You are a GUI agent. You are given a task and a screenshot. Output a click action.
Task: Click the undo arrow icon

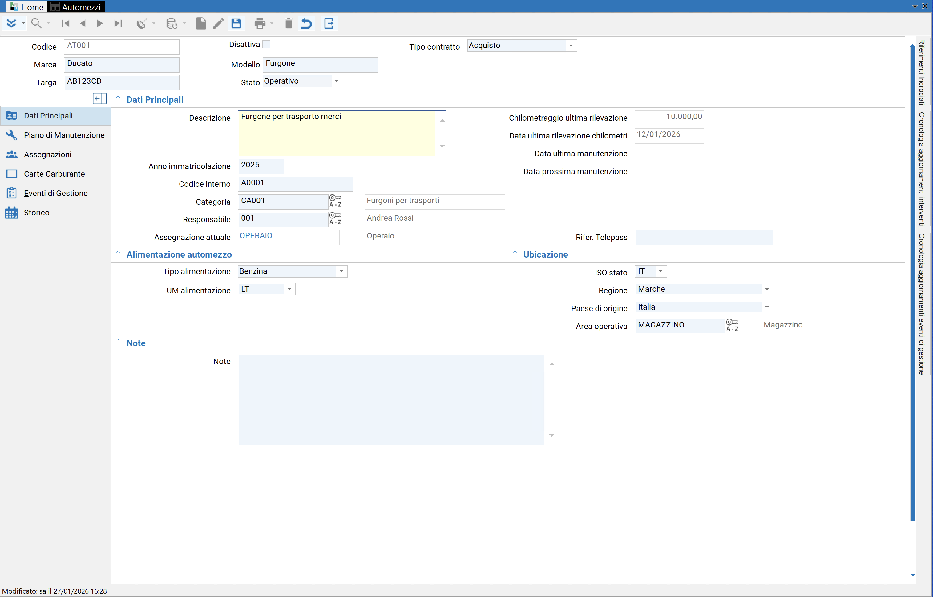tap(306, 23)
